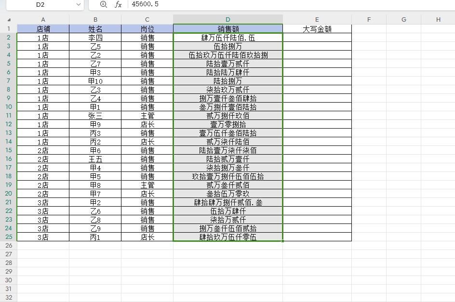Select cell containing 甲10
The image size is (455, 302).
click(x=95, y=81)
